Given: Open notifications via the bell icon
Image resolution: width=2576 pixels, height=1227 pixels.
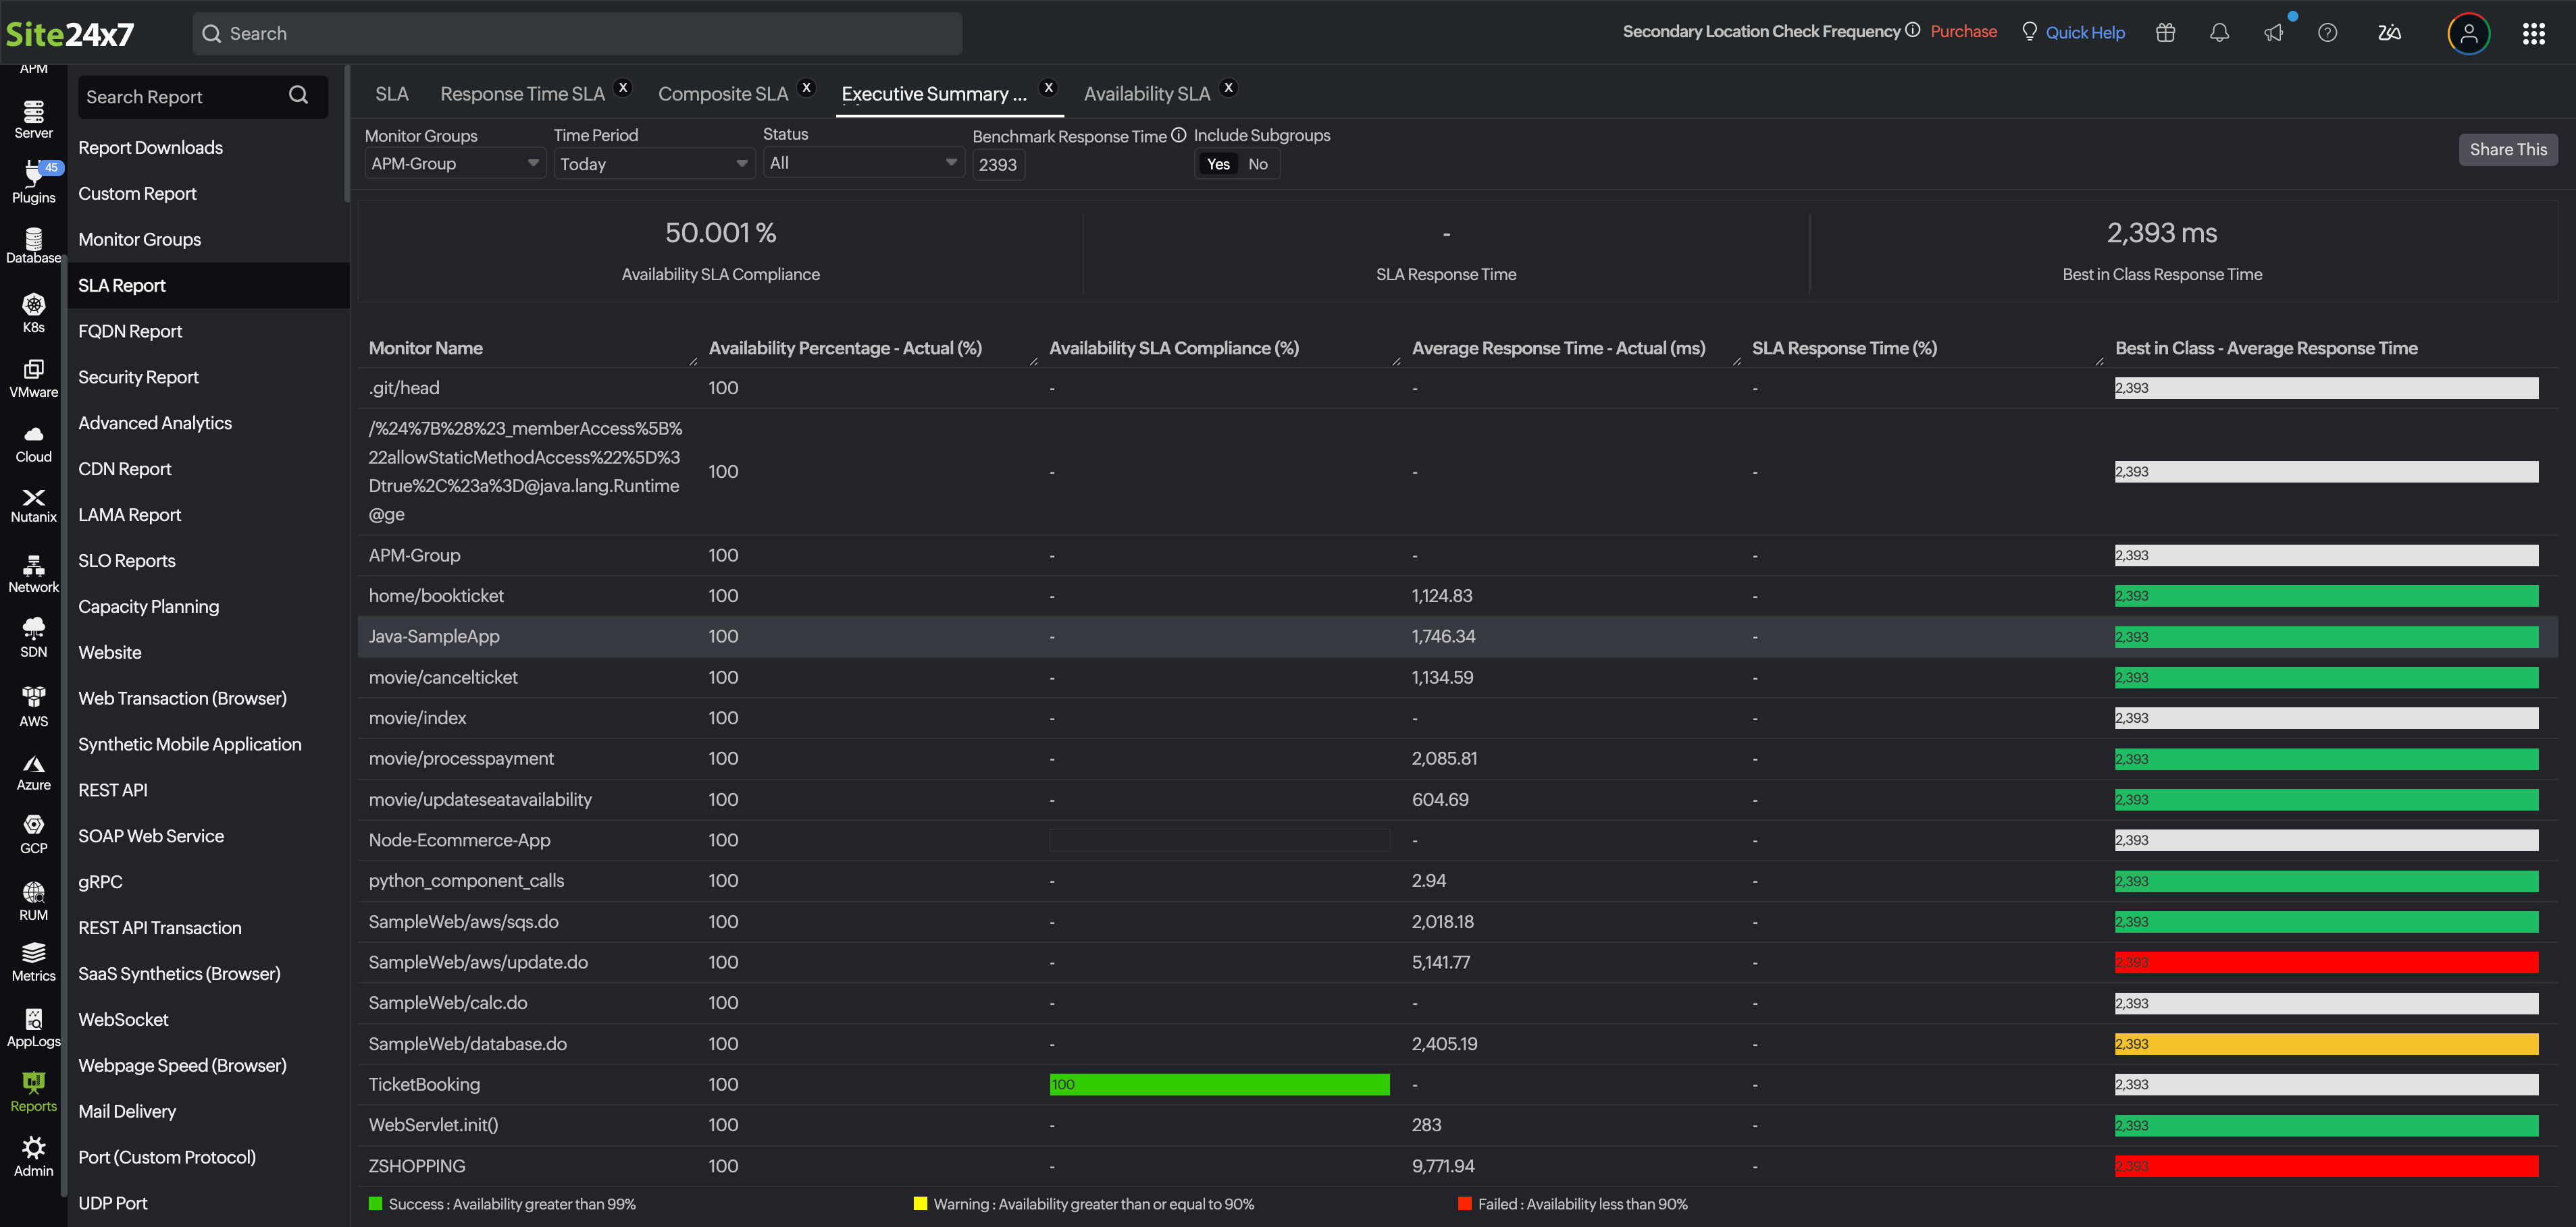Looking at the screenshot, I should (2219, 33).
